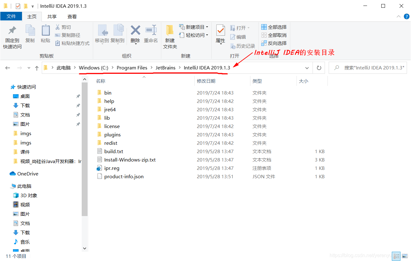Switch to the View (查看) tab
Image resolution: width=411 pixels, height=261 pixels.
click(72, 16)
